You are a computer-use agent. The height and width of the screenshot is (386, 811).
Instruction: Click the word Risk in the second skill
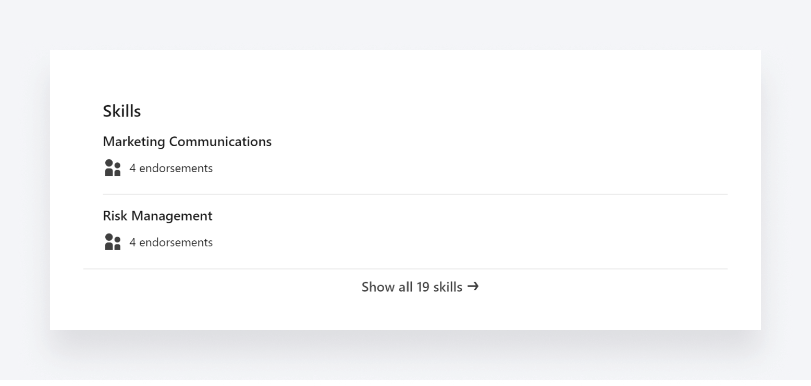point(115,216)
